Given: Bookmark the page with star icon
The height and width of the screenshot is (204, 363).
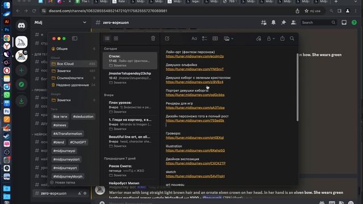Looking at the screenshot, I should (x=306, y=11).
